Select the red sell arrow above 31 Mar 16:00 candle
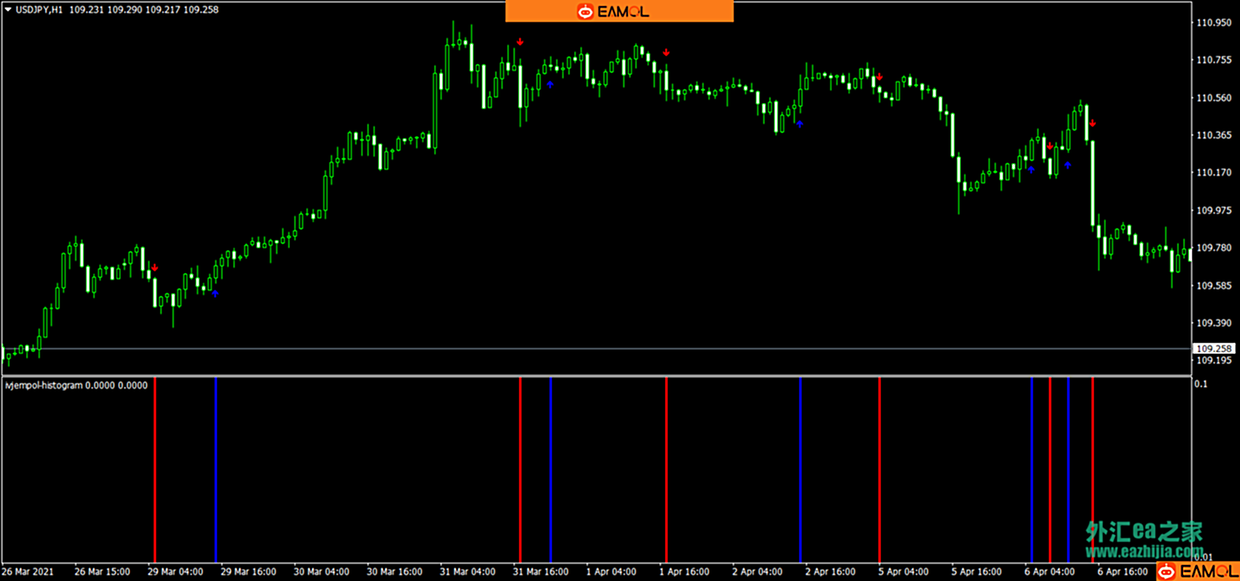Screen dimensions: 1240x581 (x=520, y=43)
